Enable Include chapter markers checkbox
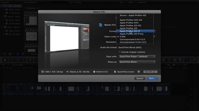 [119, 52]
